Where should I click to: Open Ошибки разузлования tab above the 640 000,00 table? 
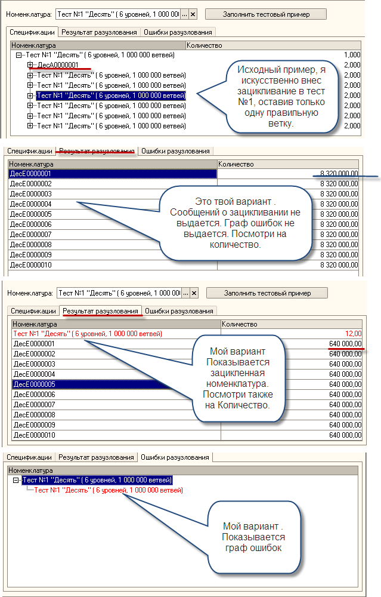[x=179, y=311]
